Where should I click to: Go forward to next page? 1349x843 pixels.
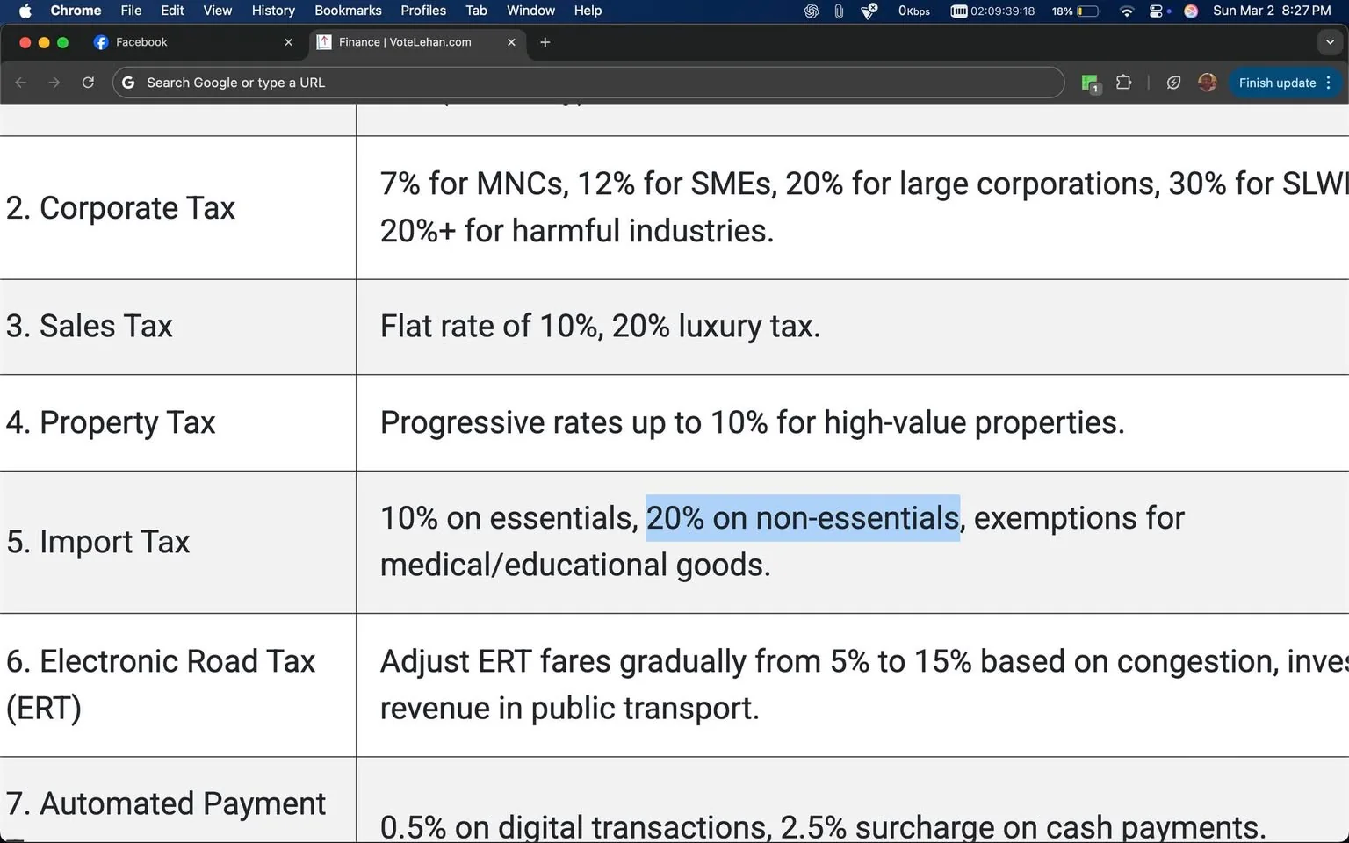(x=54, y=83)
